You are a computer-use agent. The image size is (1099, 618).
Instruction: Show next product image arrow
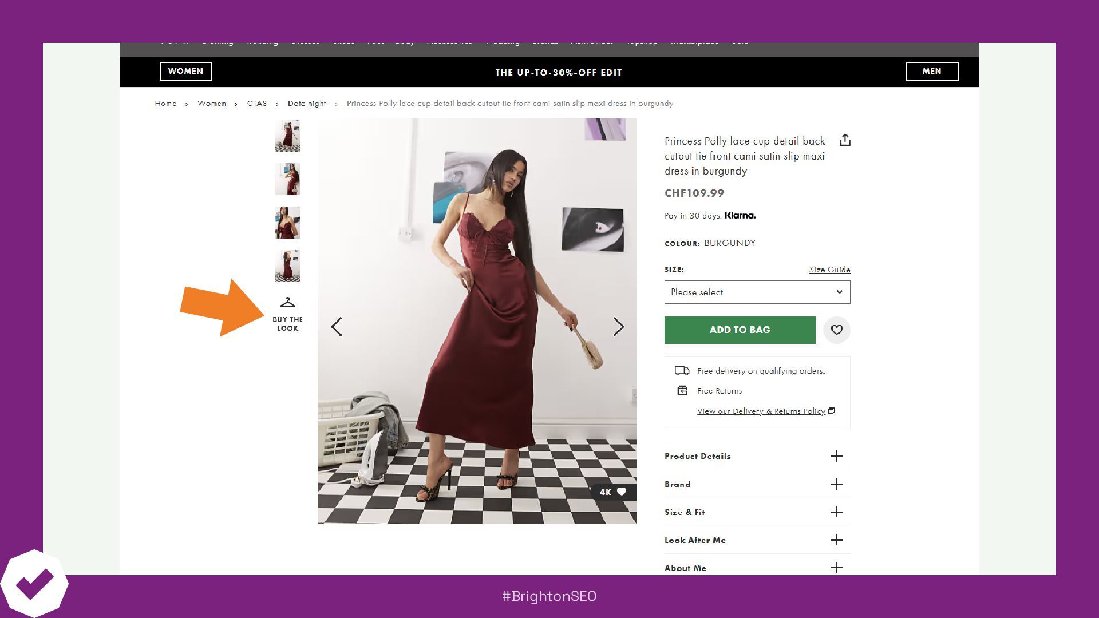(x=618, y=327)
